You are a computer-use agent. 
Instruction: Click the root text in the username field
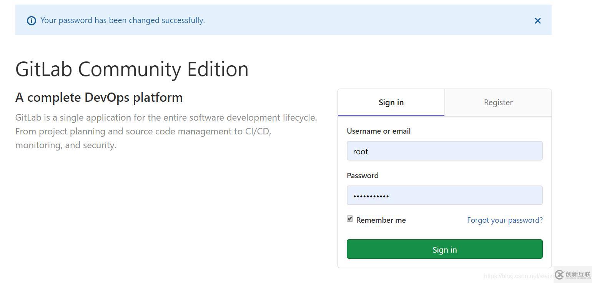tap(361, 152)
